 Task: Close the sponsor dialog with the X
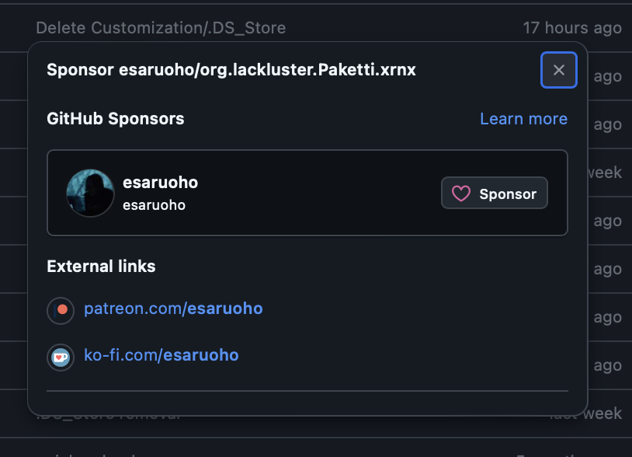559,70
